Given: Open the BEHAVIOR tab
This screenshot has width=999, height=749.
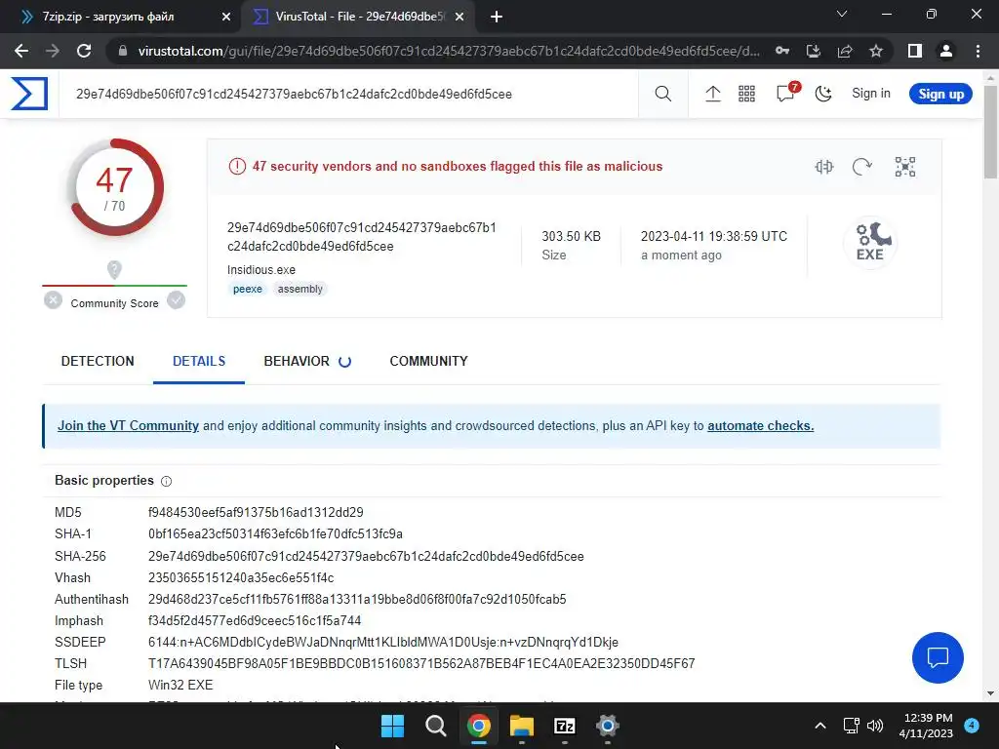Looking at the screenshot, I should (x=307, y=361).
